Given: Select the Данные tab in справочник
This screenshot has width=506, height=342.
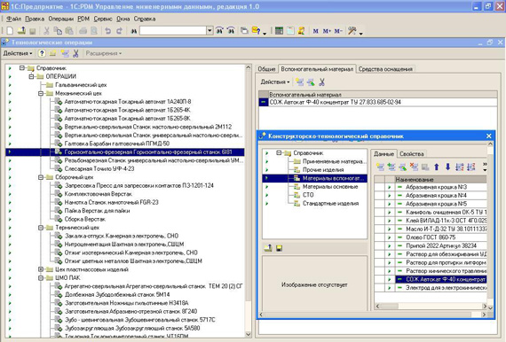Looking at the screenshot, I should pyautogui.click(x=383, y=154).
